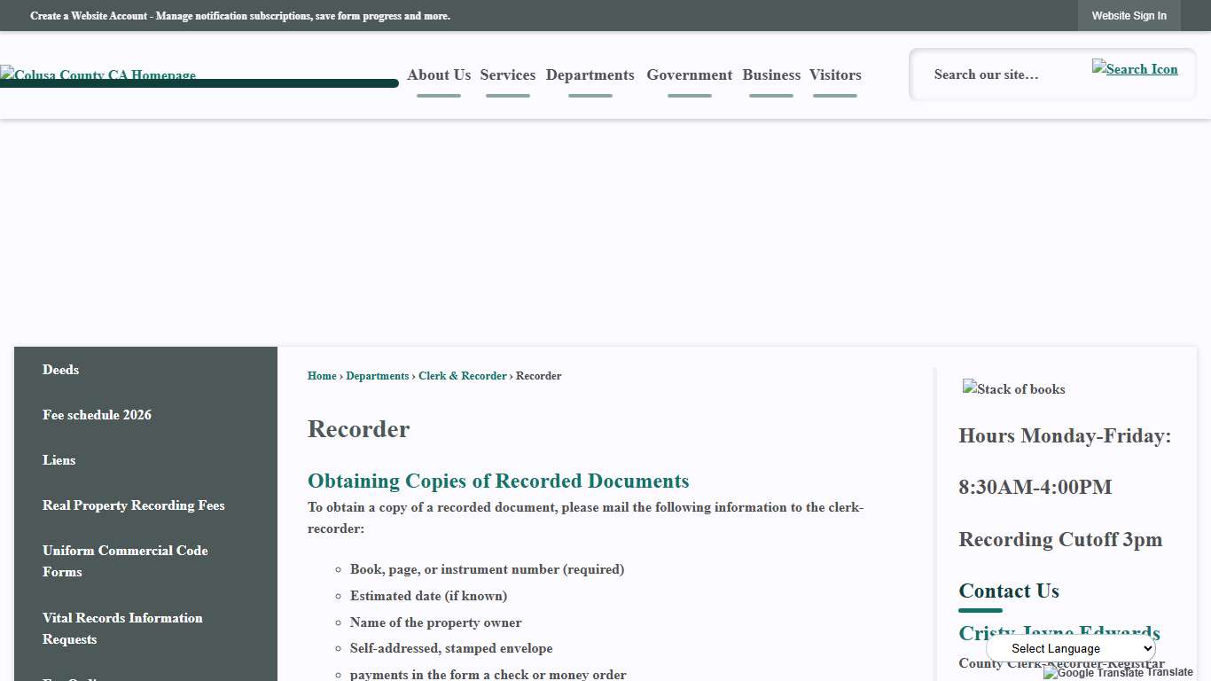Open the Fee schedule 2026 page
Image resolution: width=1211 pixels, height=681 pixels.
coord(97,415)
